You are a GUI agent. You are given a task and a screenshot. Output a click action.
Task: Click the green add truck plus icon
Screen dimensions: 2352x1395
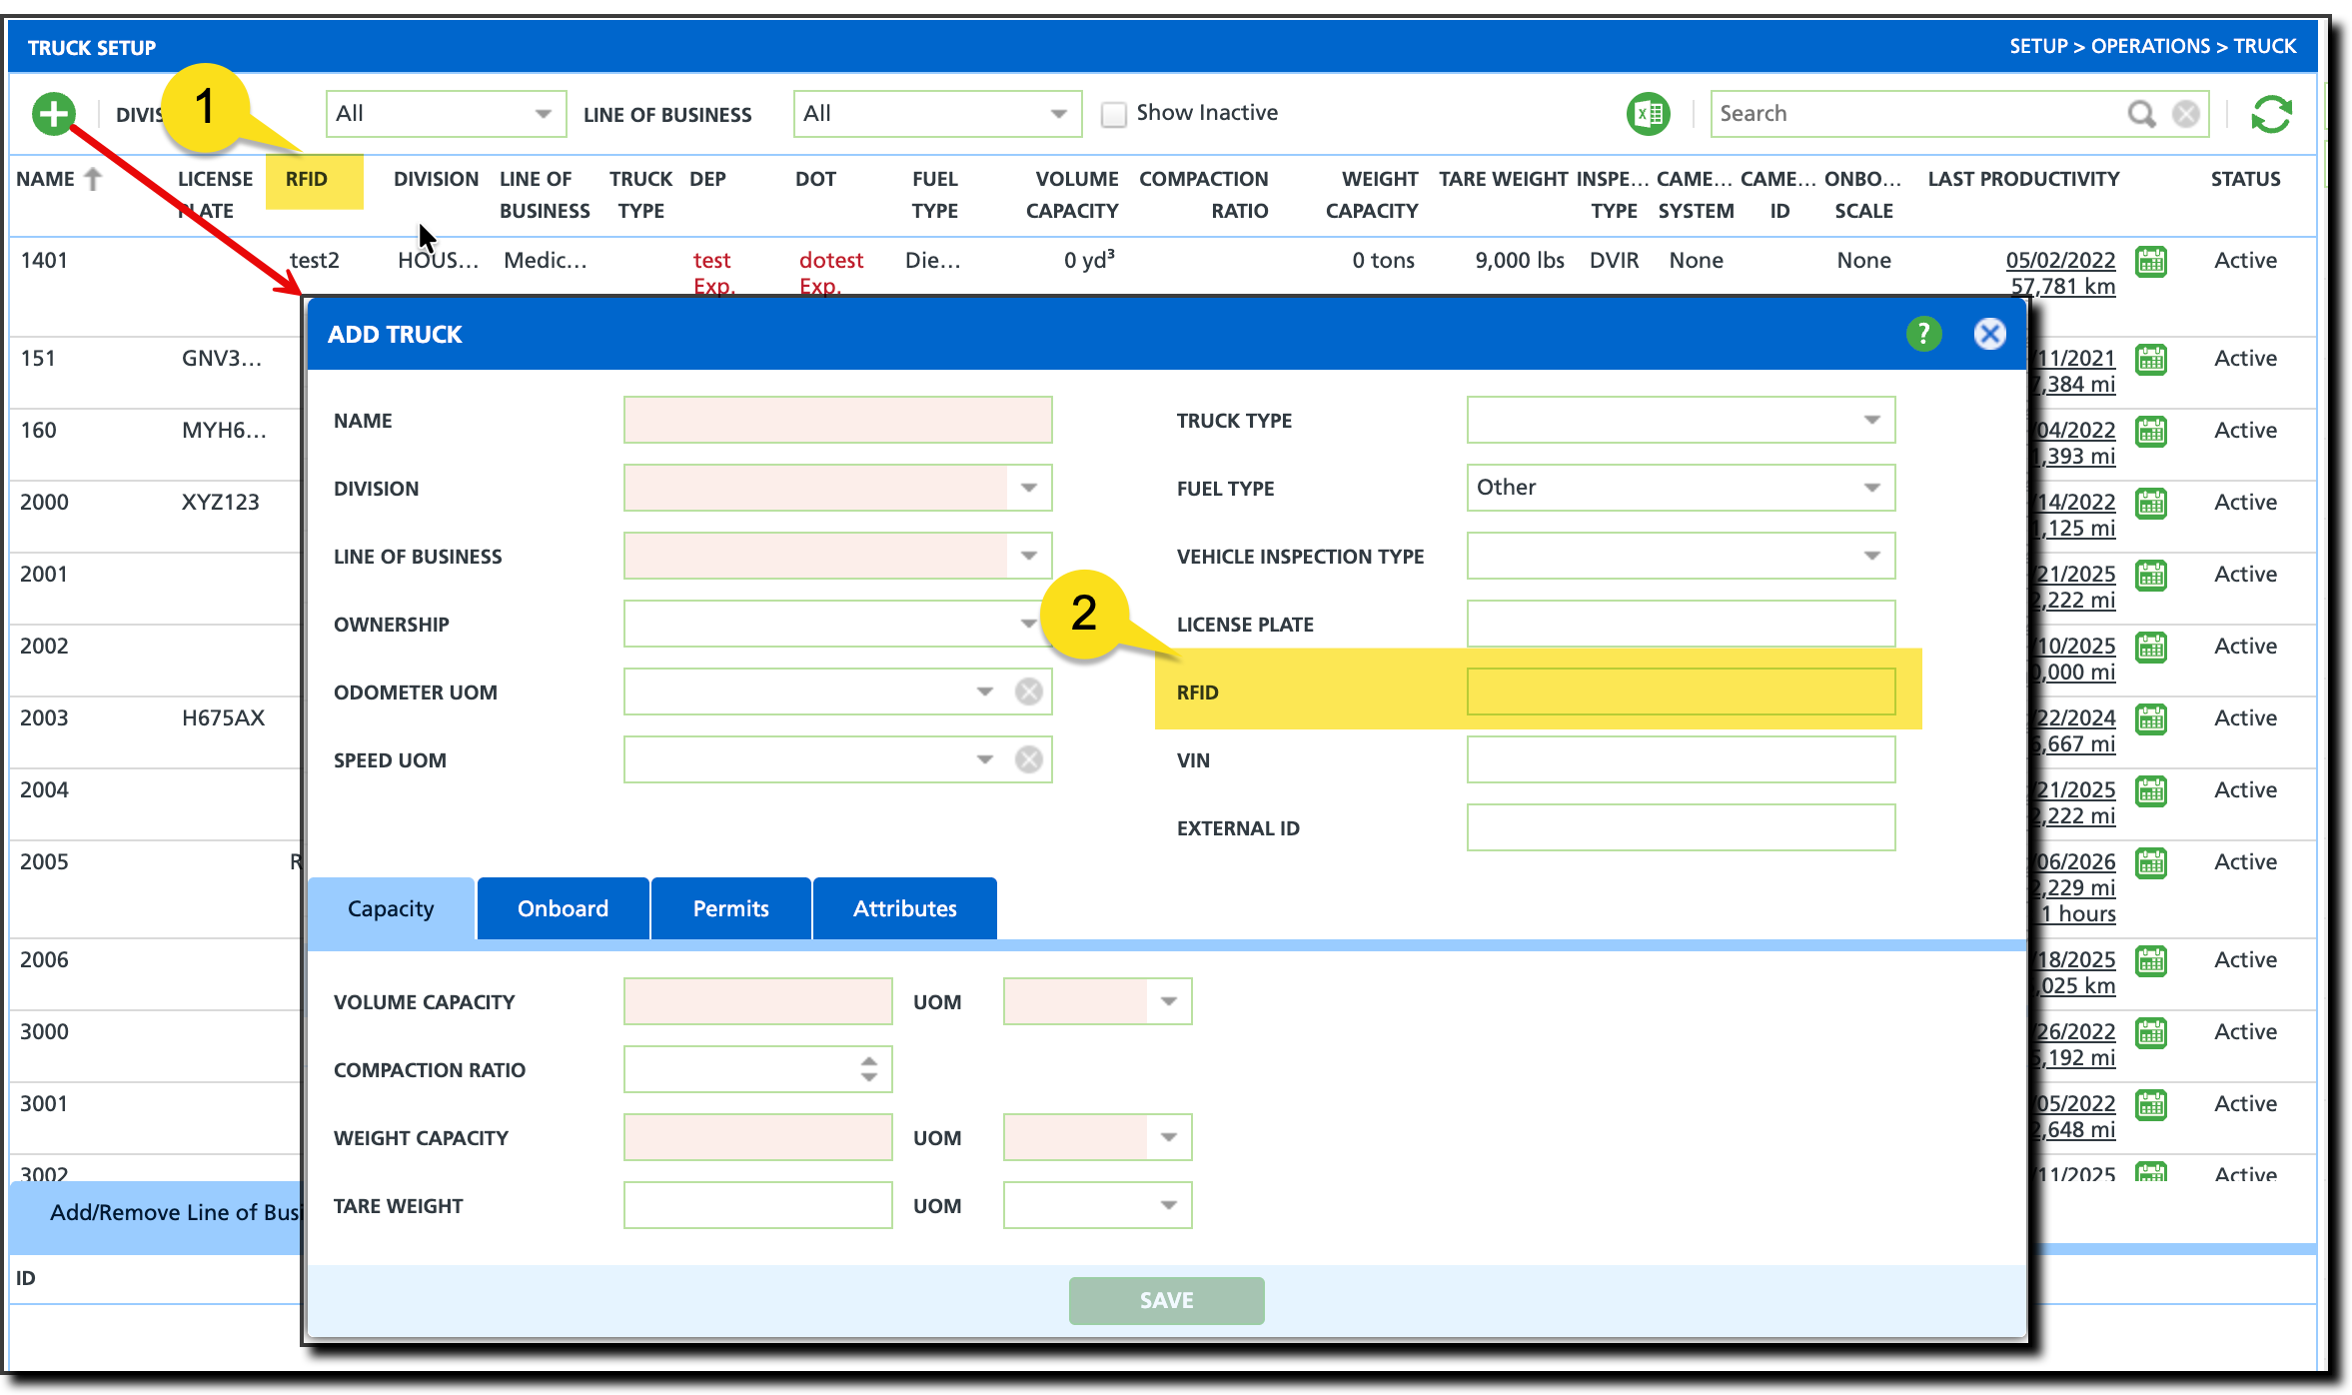(54, 114)
